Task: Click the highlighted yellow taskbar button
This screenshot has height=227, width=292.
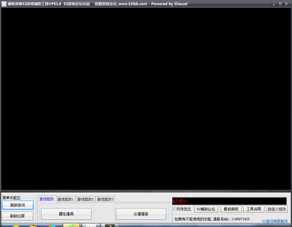Action: tap(71, 225)
